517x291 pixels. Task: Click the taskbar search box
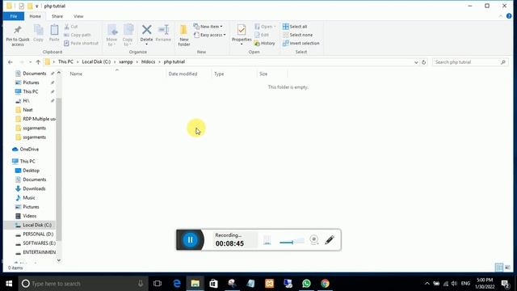[x=82, y=284]
